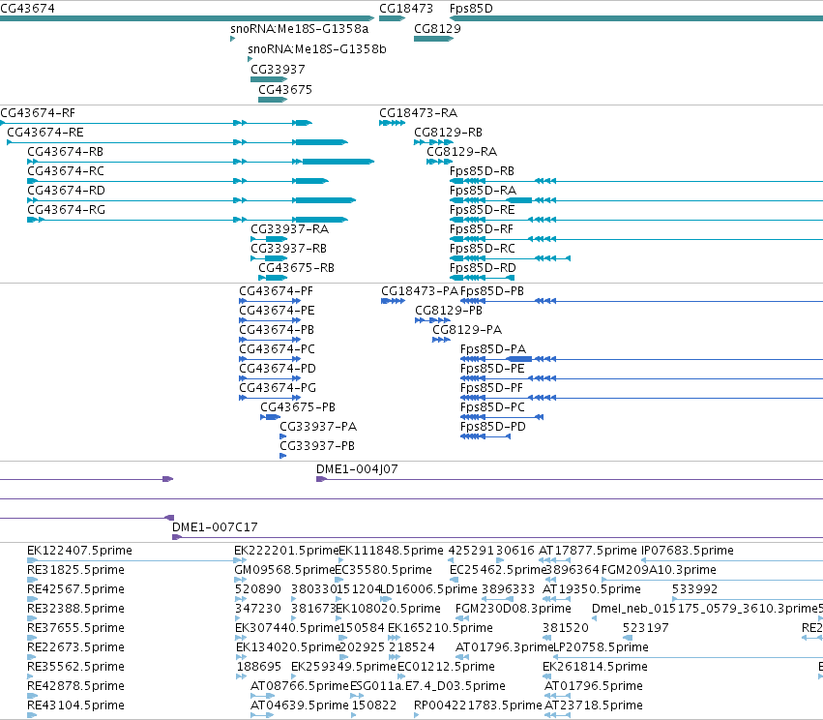This screenshot has width=823, height=720.
Task: Click the CG33937-PA protein label
Action: [x=318, y=427]
